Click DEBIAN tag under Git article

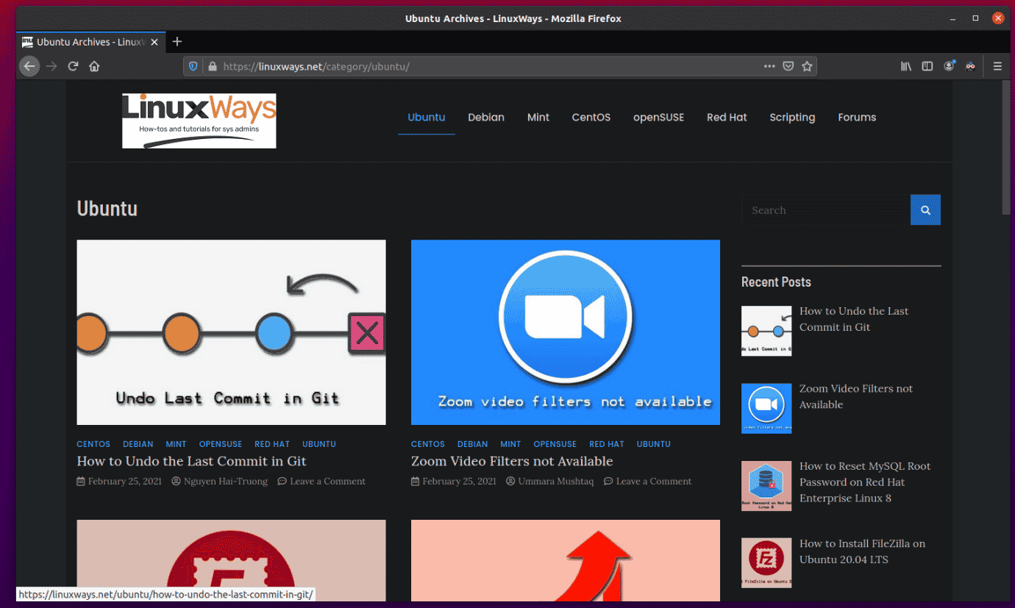tap(138, 444)
